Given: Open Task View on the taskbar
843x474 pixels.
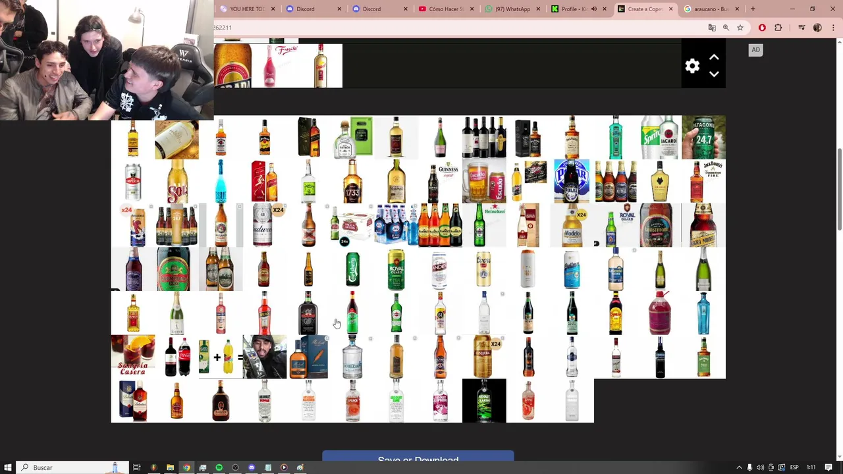Looking at the screenshot, I should coord(136,467).
